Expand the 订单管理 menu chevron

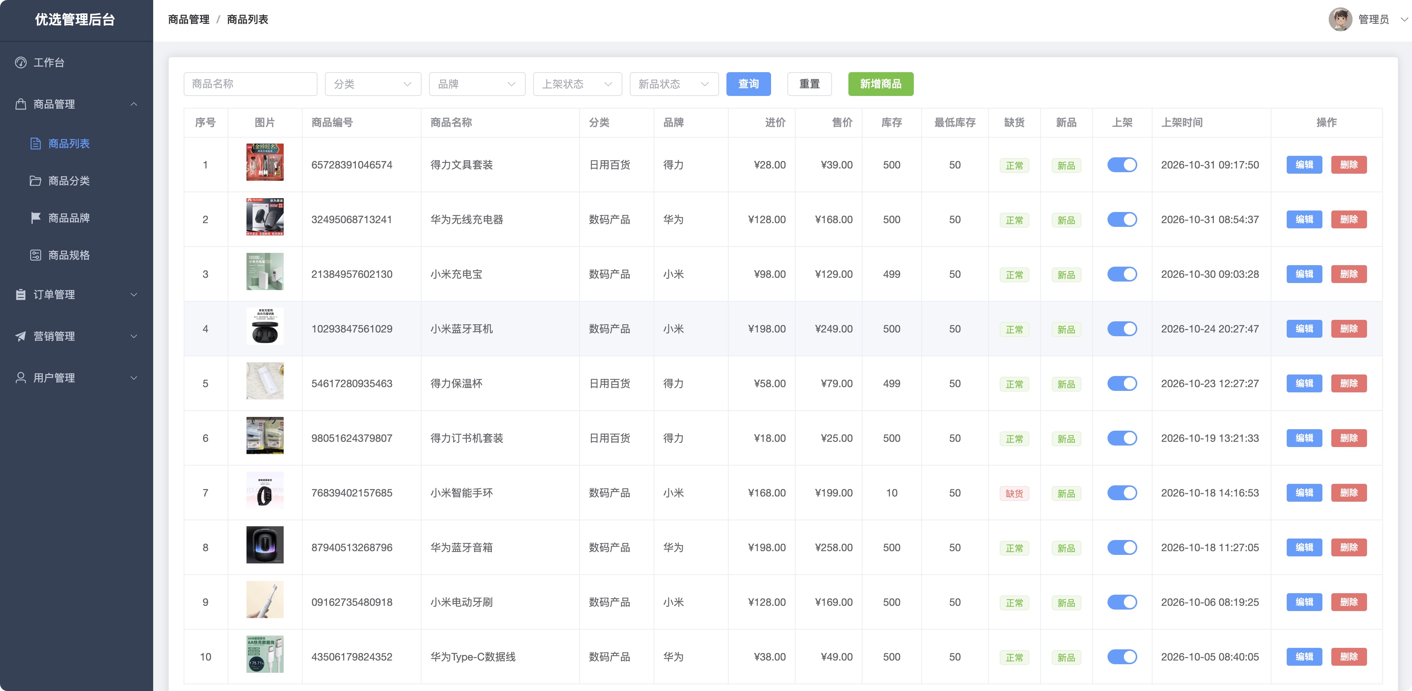pos(134,295)
